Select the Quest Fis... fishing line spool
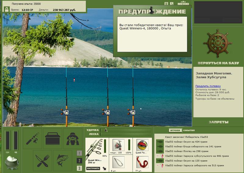This screenshot has height=173, width=244. click(x=142, y=145)
